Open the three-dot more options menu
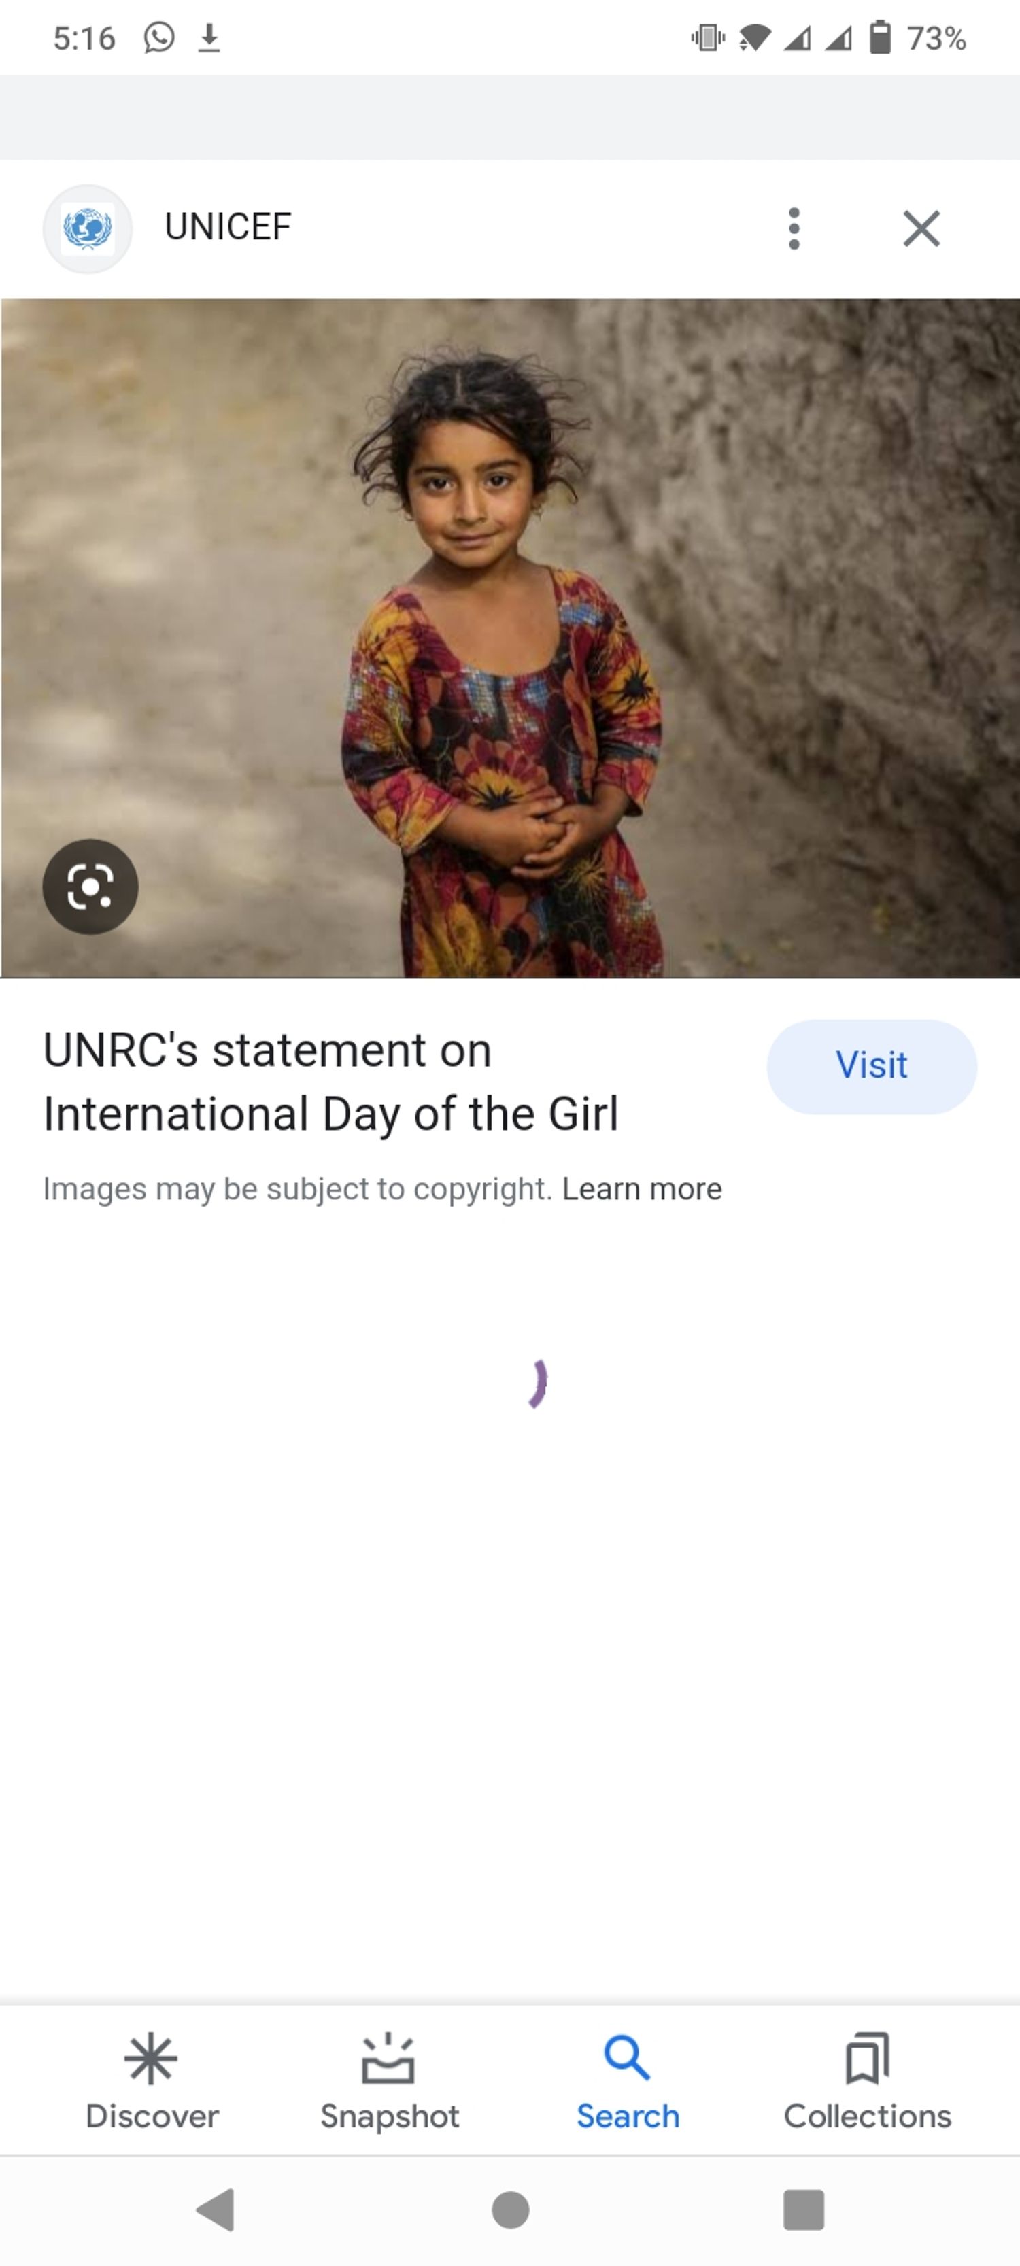 (x=794, y=228)
